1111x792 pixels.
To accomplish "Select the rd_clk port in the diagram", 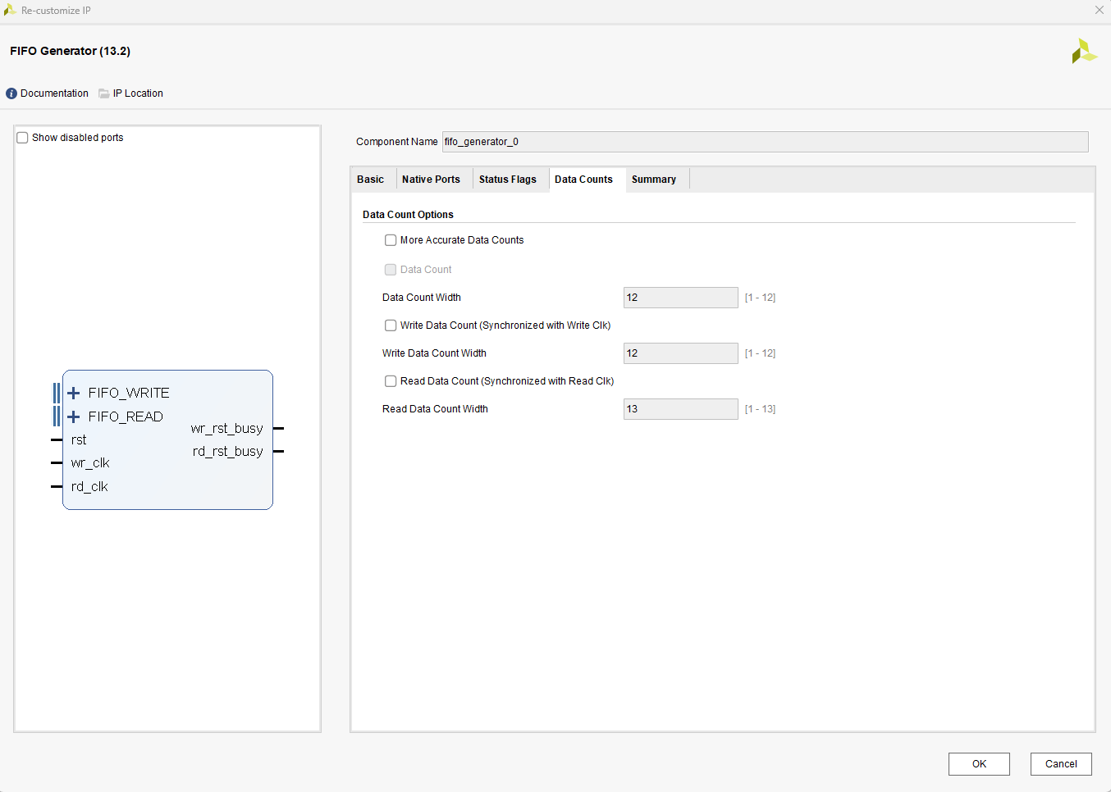I will 89,487.
